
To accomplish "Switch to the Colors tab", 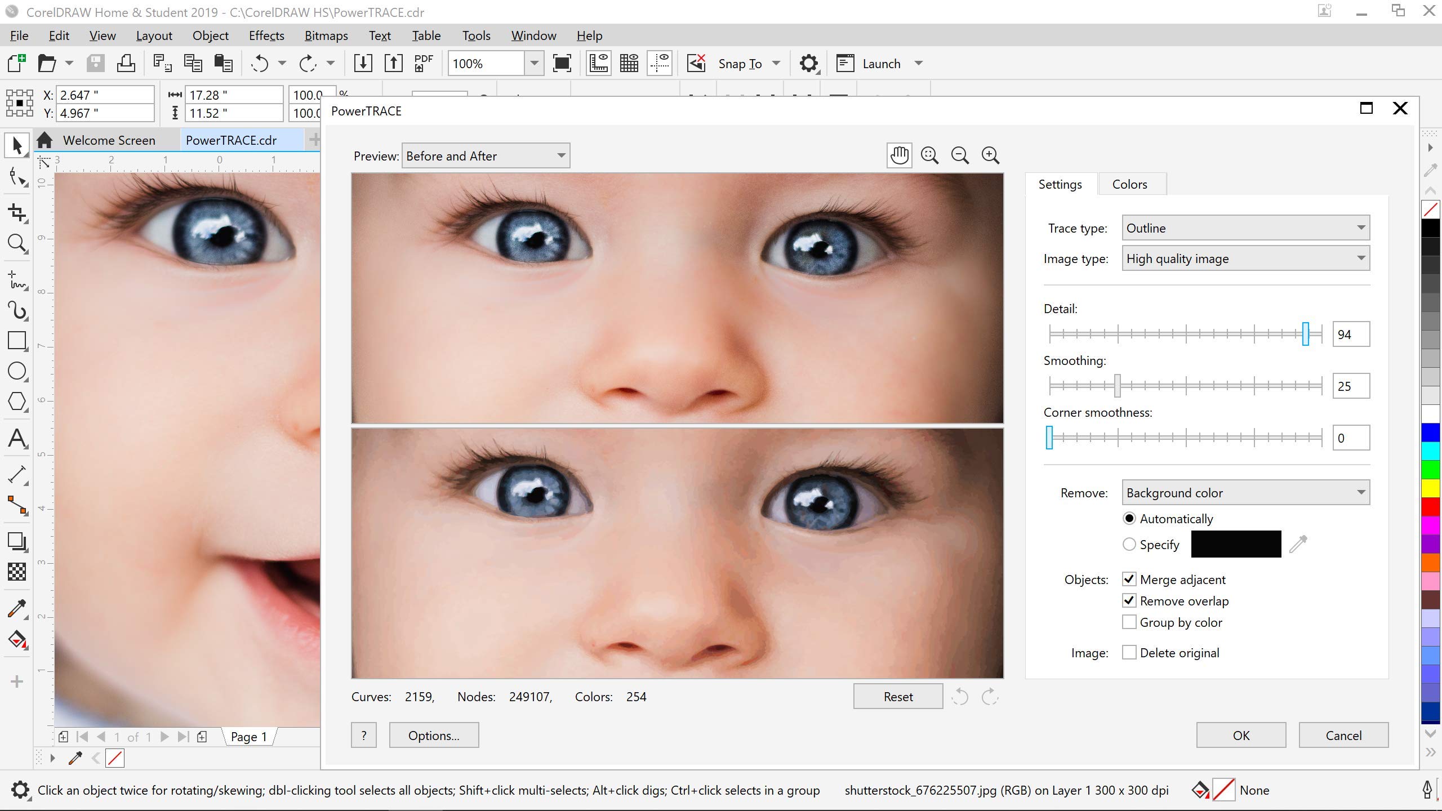I will (1129, 184).
